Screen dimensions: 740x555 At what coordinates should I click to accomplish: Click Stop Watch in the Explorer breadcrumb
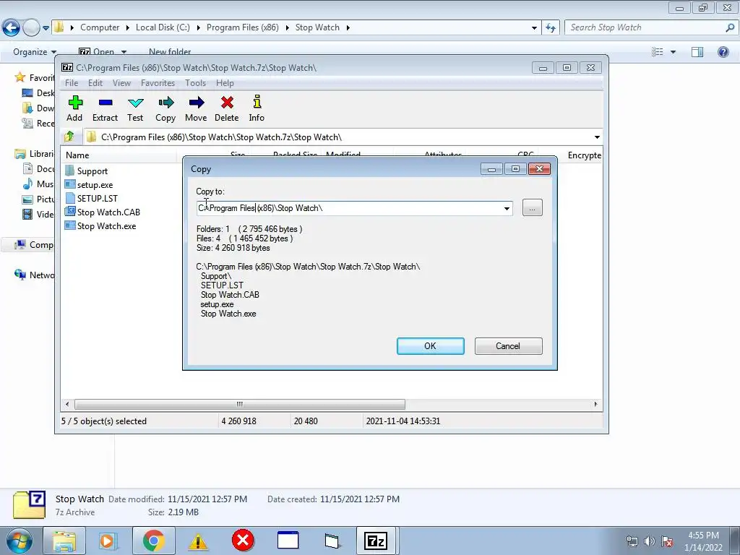click(x=318, y=27)
